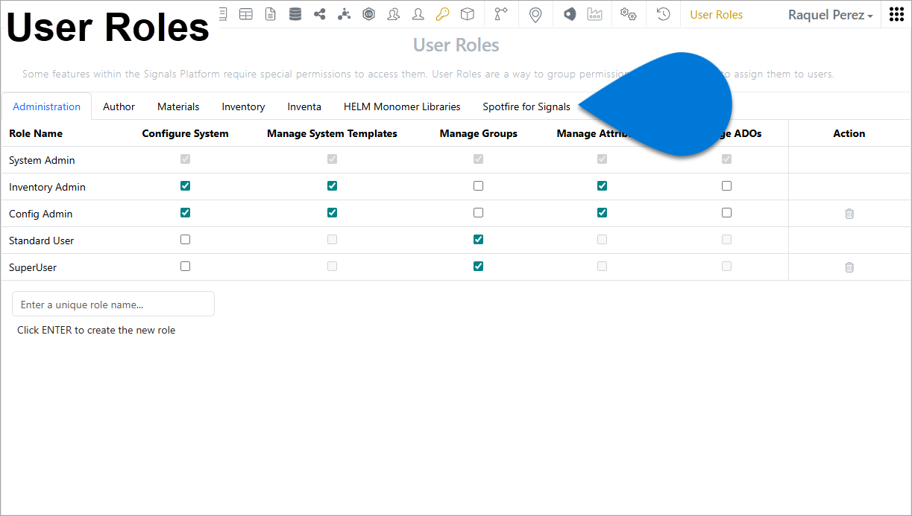Uncheck Configure System for Inventory Admin
The height and width of the screenshot is (516, 912).
(x=186, y=186)
